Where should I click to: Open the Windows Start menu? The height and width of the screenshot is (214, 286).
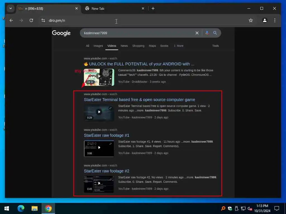coord(7,208)
